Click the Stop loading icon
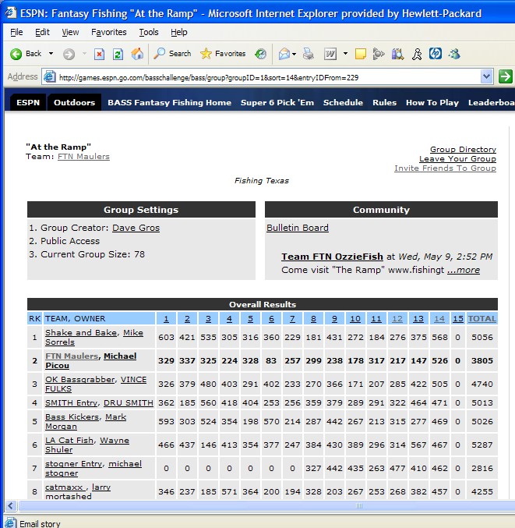Image resolution: width=515 pixels, height=528 pixels. (x=99, y=54)
